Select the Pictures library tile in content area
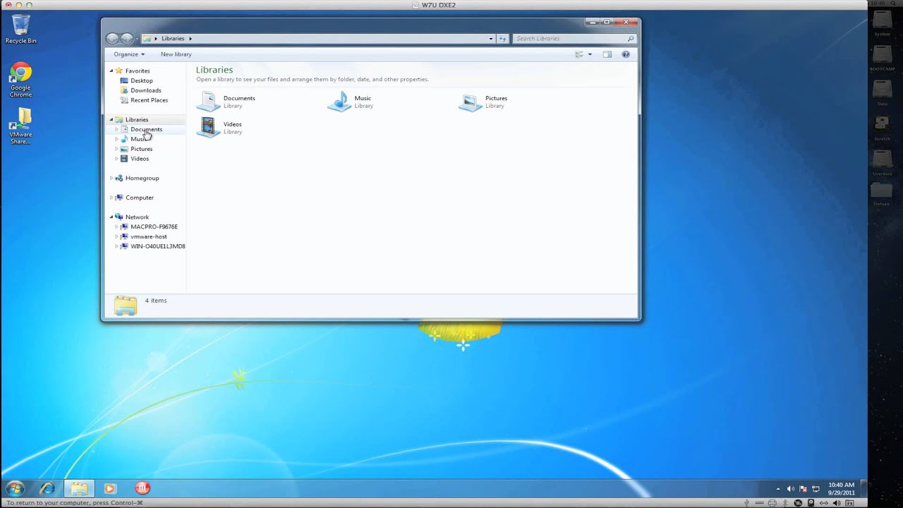 (x=483, y=102)
